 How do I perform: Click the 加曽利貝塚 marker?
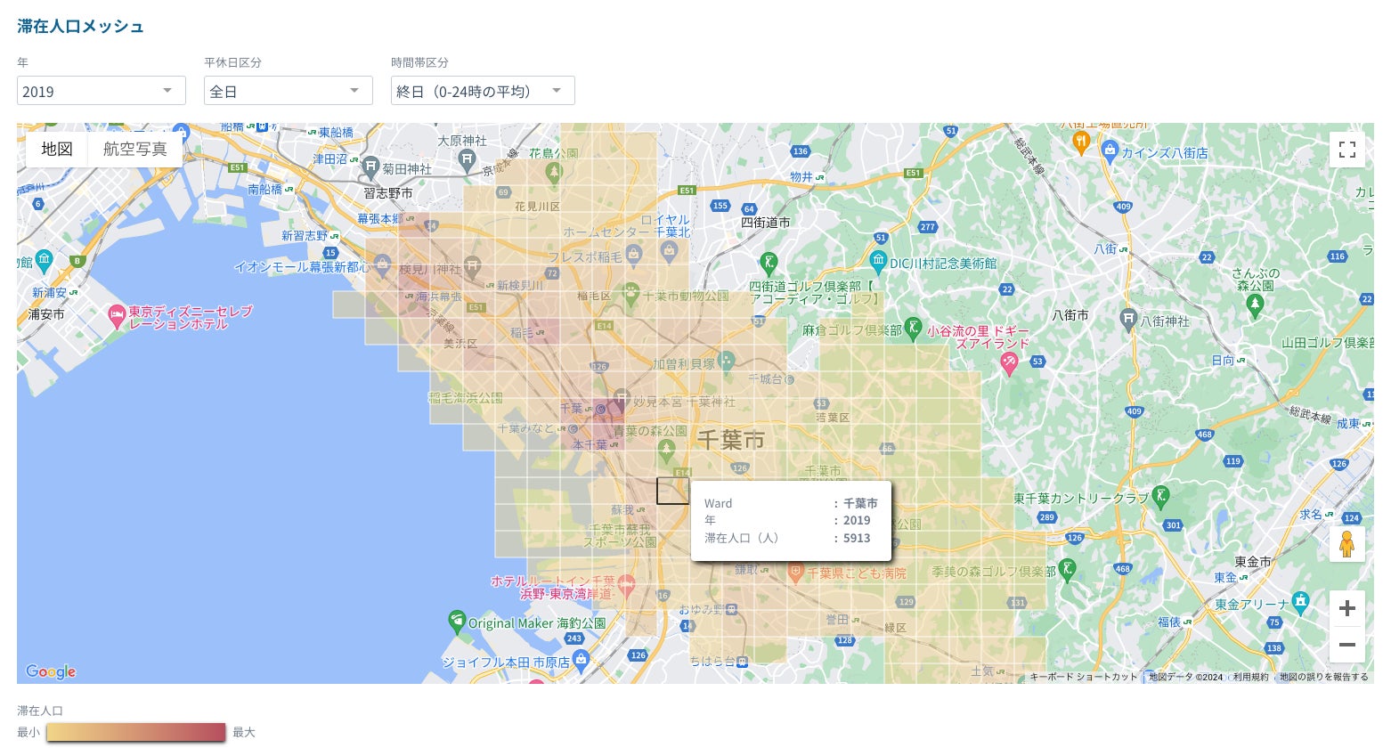pos(727,362)
